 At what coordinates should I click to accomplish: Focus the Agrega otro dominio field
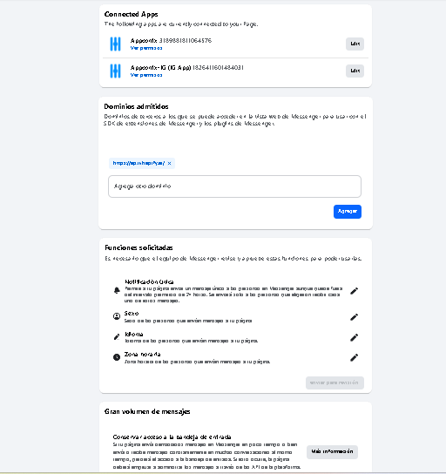point(235,186)
